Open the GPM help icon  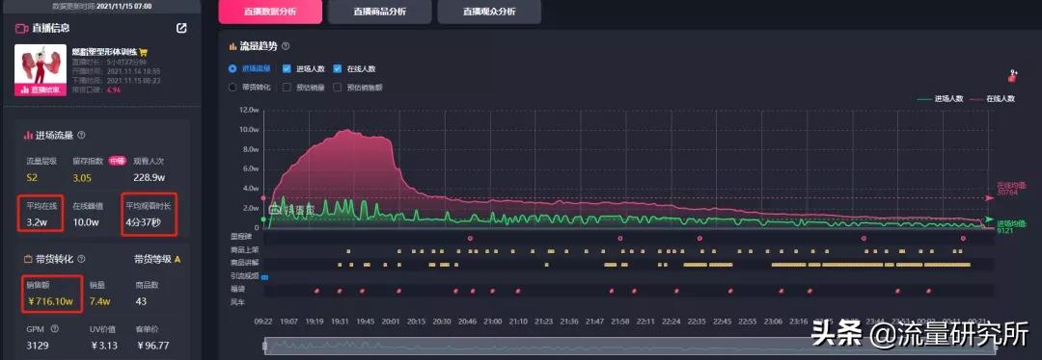[x=54, y=328]
